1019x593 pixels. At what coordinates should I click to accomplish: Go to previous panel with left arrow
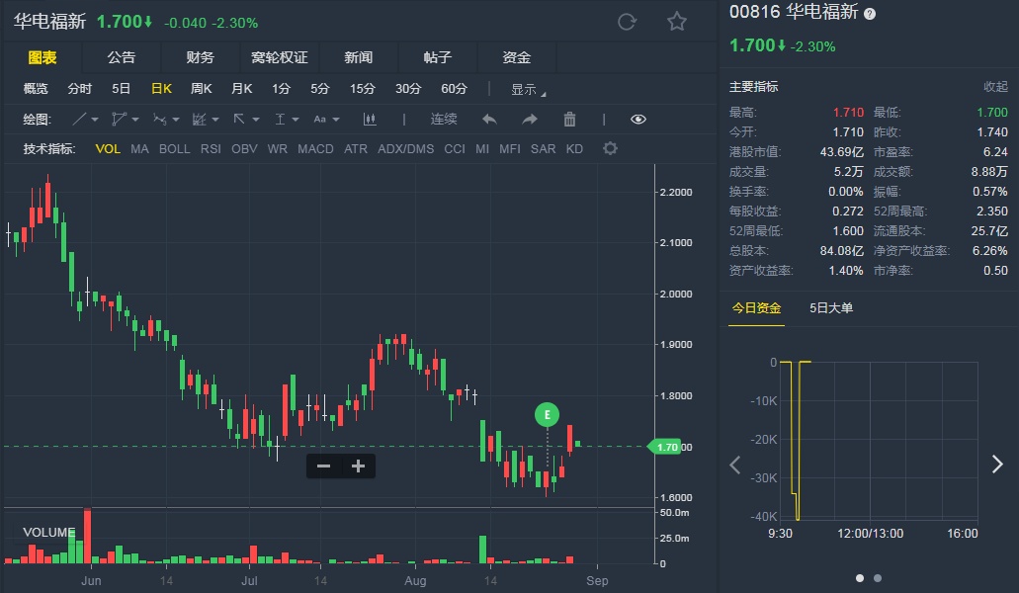(735, 466)
